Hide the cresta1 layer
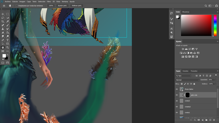The image size is (219, 123). [x=177, y=112]
